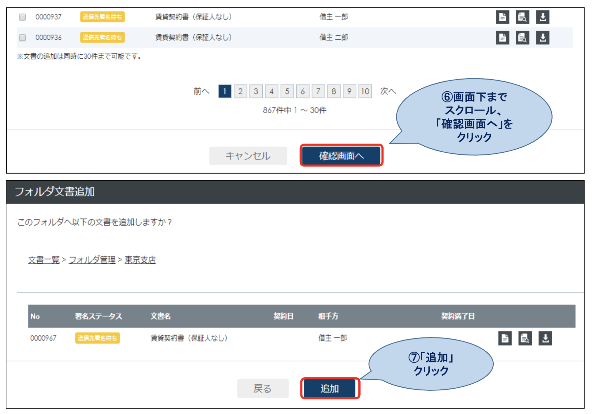
Task: Click the document page icon for 0000967
Action: pyautogui.click(x=504, y=338)
